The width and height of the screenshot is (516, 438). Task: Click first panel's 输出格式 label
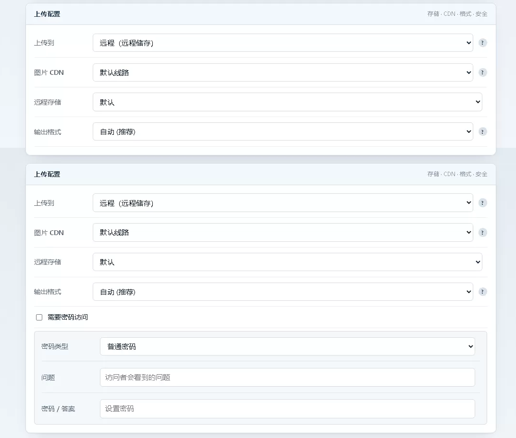click(48, 132)
